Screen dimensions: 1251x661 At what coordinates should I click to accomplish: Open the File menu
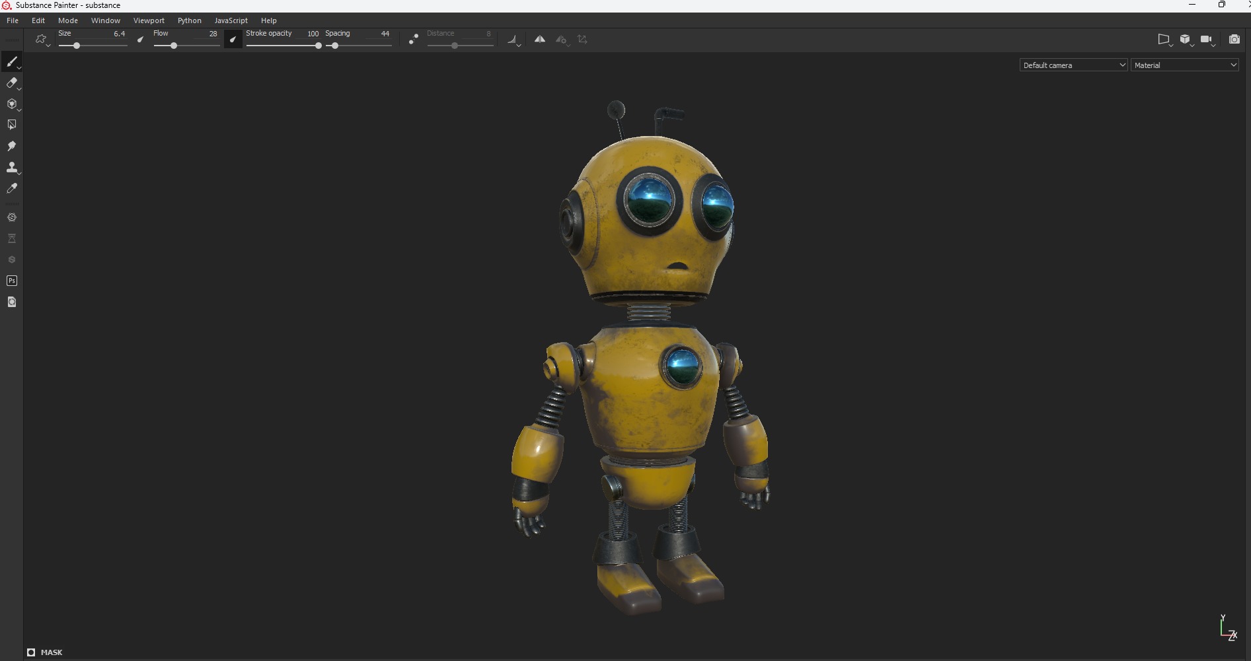click(x=13, y=20)
